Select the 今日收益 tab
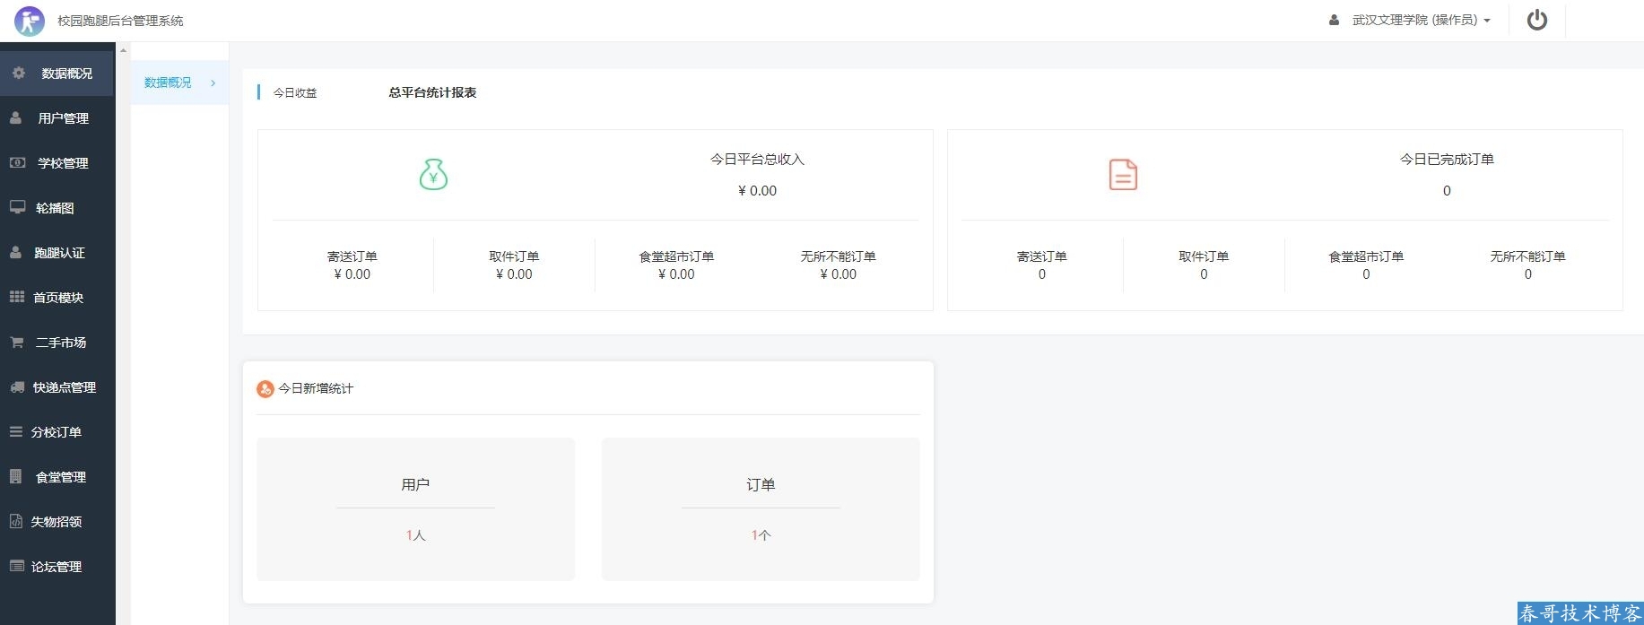This screenshot has height=625, width=1644. 295,92
